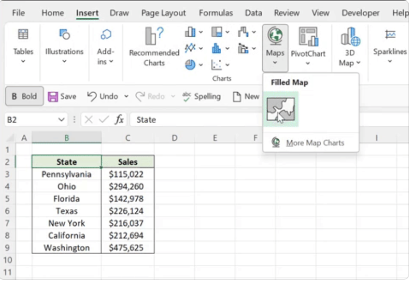Select column C header
This screenshot has width=411, height=282.
coord(128,137)
